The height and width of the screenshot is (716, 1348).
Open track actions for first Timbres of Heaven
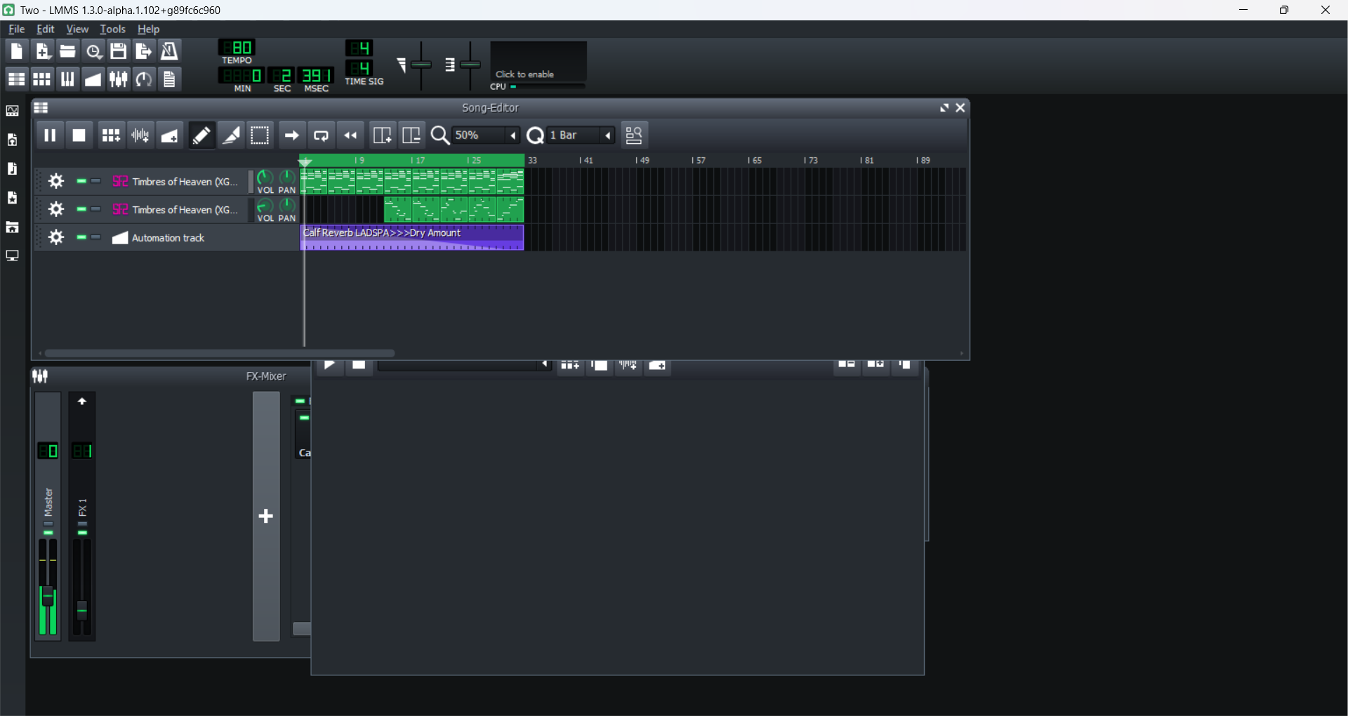click(x=56, y=182)
